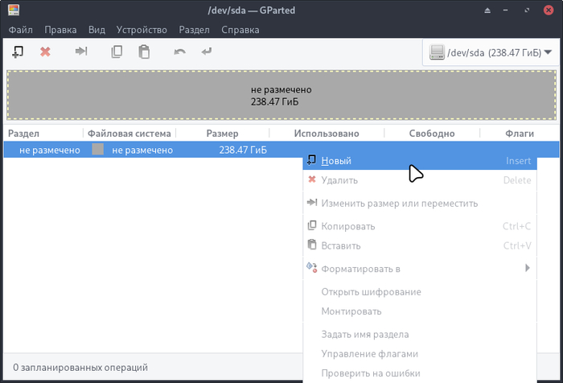Image resolution: width=563 pixels, height=383 pixels.
Task: Choose Новый in the context menu
Action: [x=336, y=161]
